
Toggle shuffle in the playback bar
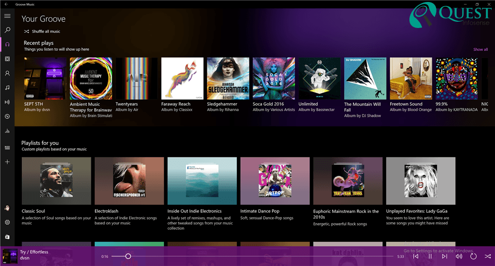pos(488,256)
